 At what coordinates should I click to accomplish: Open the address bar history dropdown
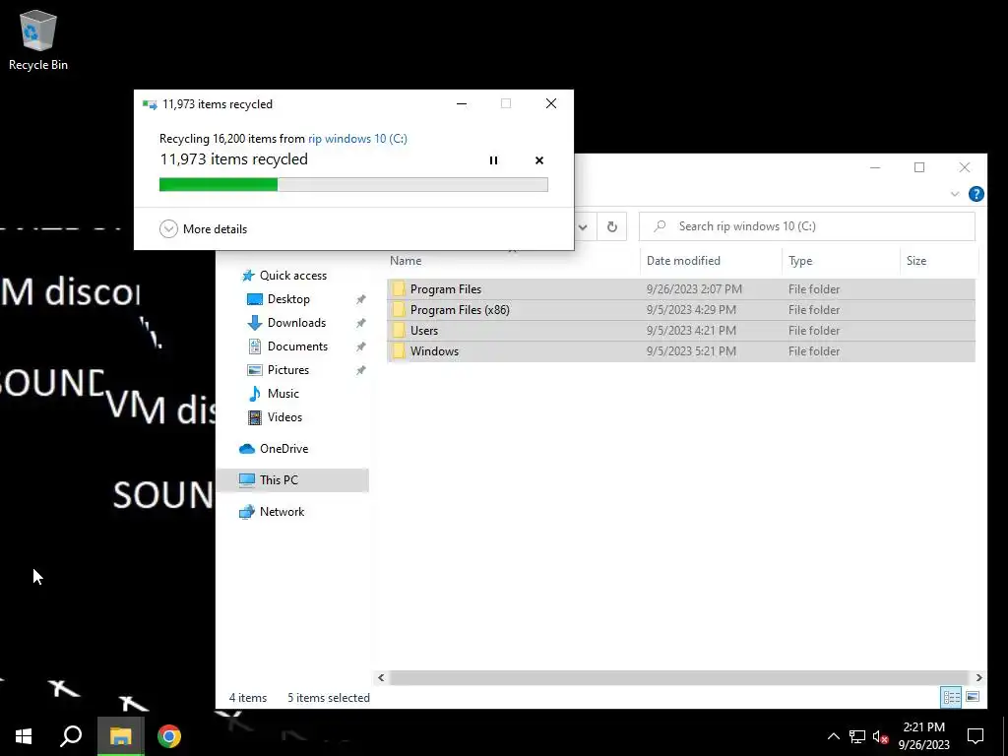583,226
